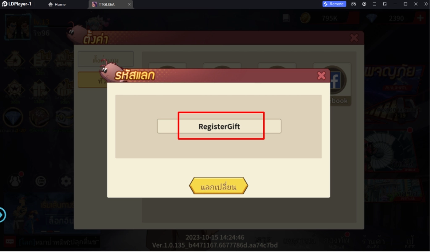Click the multi-window screen icon
Screen dimensions: 430x252
coord(385,4)
